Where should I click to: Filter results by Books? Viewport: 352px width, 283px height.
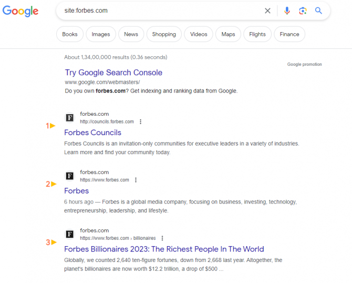click(x=70, y=34)
